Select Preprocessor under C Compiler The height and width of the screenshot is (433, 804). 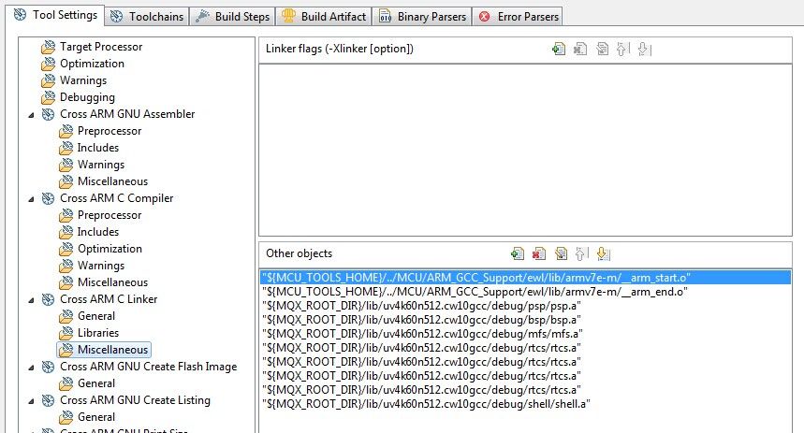(110, 215)
